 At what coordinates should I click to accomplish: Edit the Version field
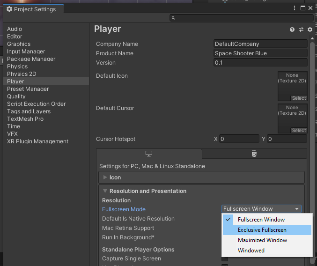click(x=260, y=62)
